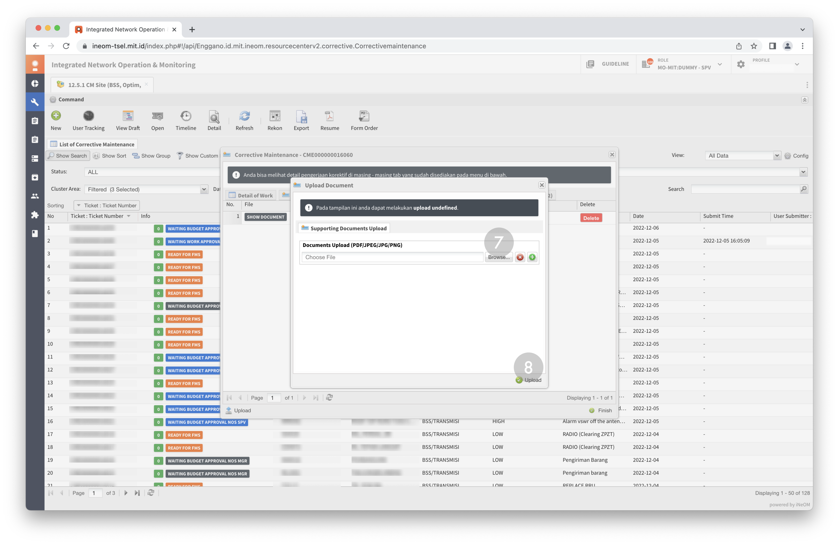This screenshot has width=835, height=545.
Task: Toggle the Show Group option
Action: 151,156
